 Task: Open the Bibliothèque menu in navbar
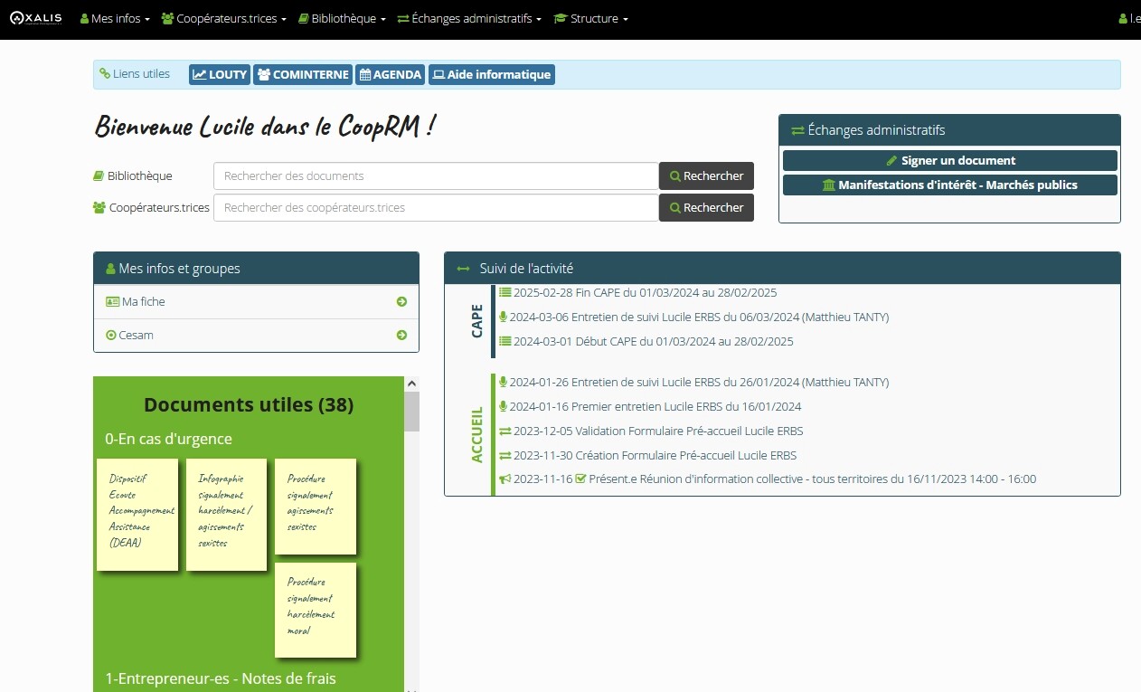(342, 19)
